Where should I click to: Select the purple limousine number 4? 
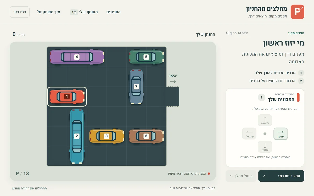pos(77,57)
